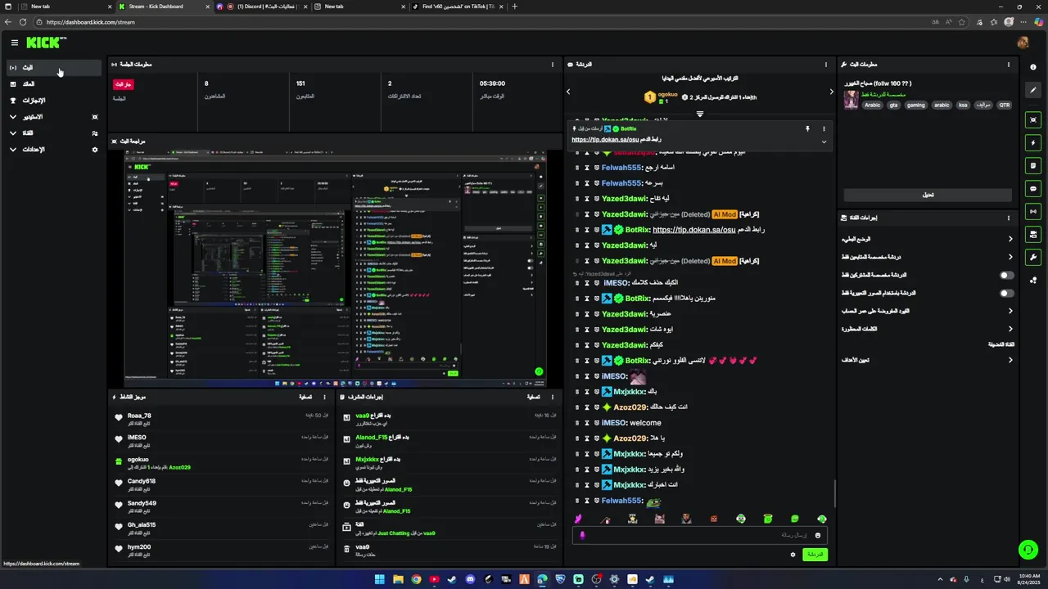The image size is (1048, 589).
Task: Click the trash icon beside Felwah555's بسرعه message
Action: tap(576, 183)
